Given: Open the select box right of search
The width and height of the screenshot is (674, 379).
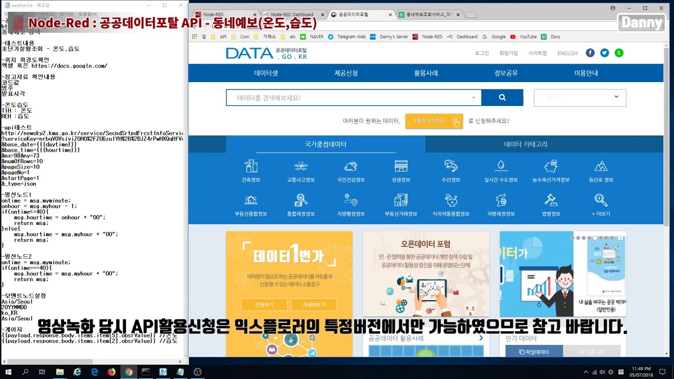Looking at the screenshot, I should [x=580, y=97].
